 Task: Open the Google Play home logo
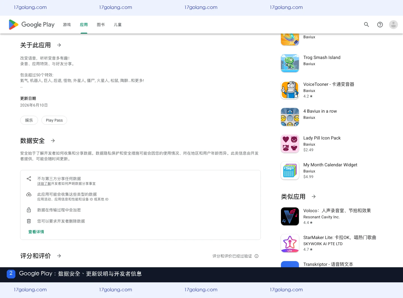pyautogui.click(x=32, y=25)
